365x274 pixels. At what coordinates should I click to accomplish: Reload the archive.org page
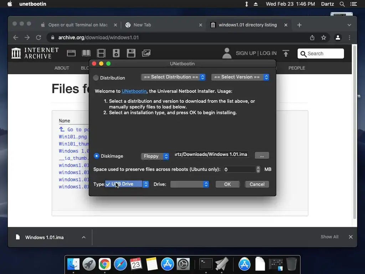pyautogui.click(x=38, y=37)
